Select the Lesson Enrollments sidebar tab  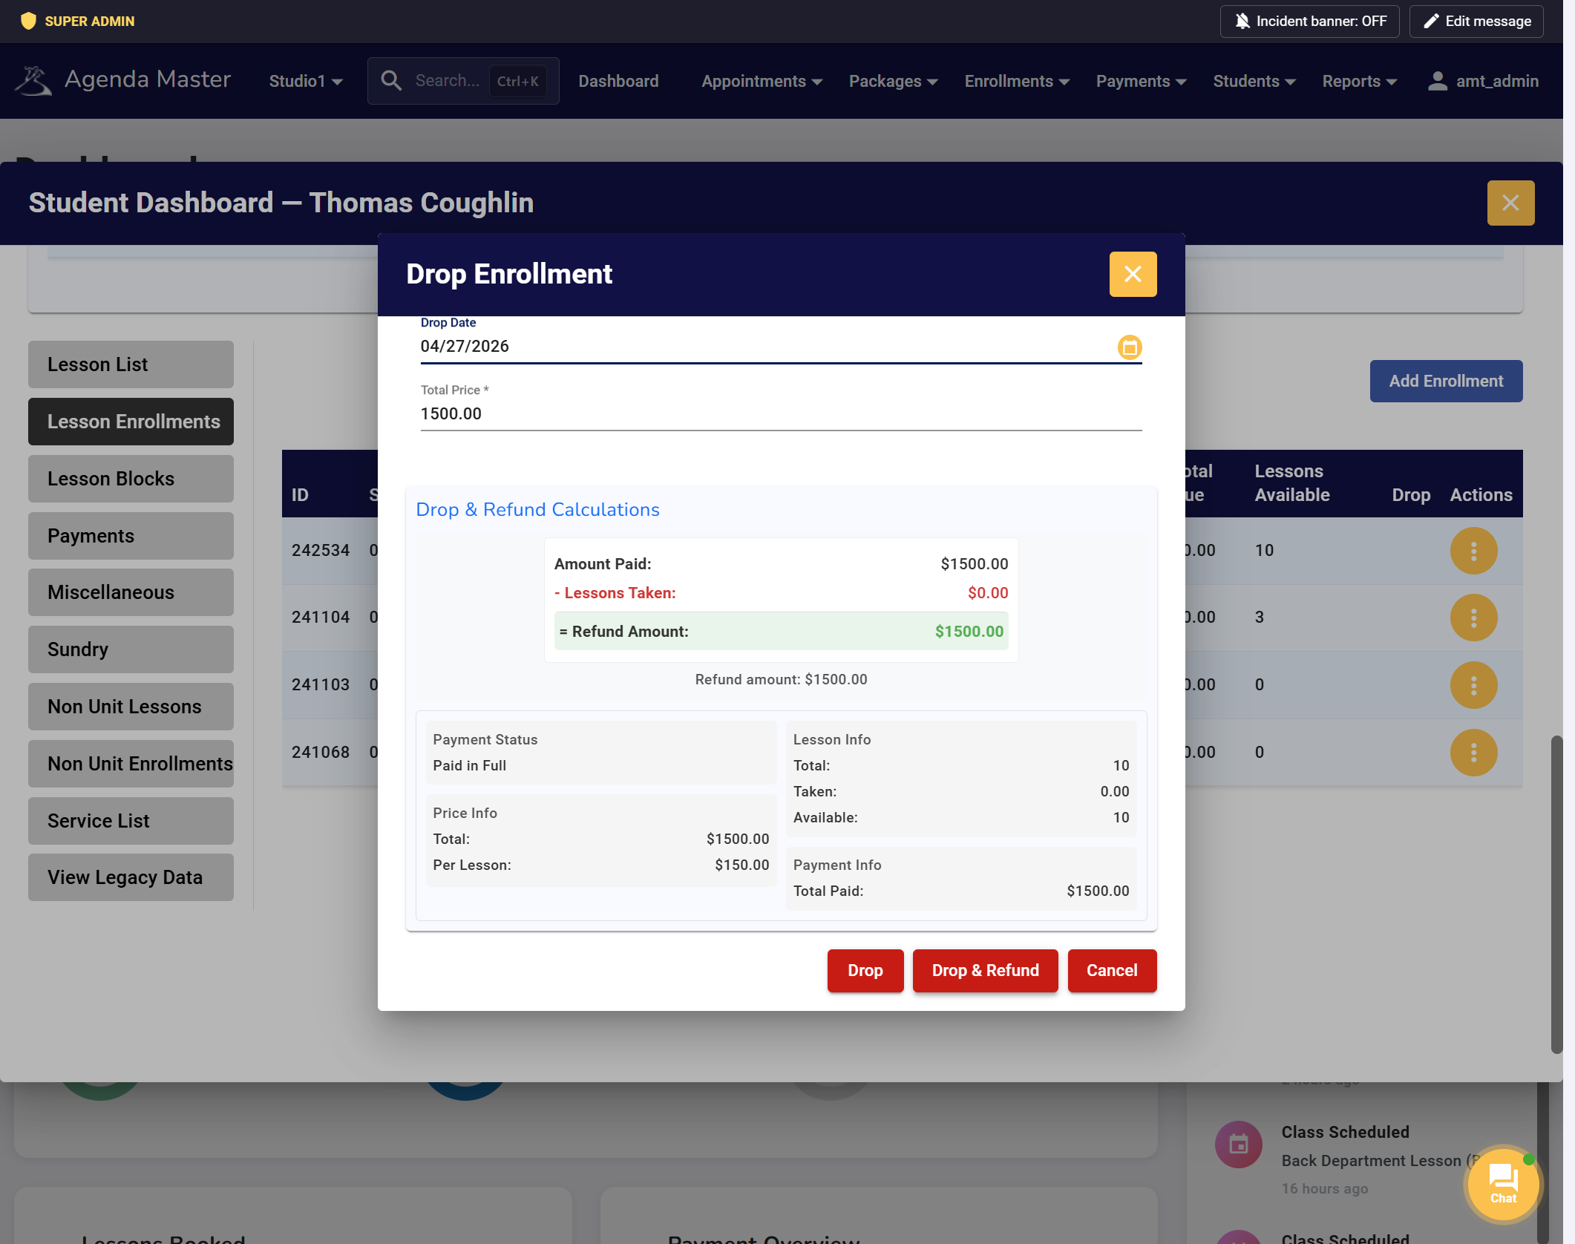tap(131, 422)
